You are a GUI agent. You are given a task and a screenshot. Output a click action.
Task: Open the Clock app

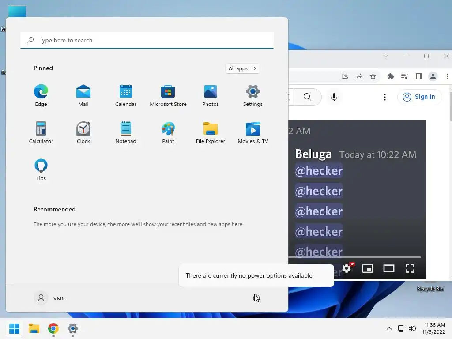(83, 132)
